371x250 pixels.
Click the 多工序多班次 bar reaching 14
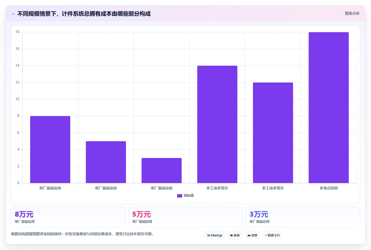(x=217, y=124)
